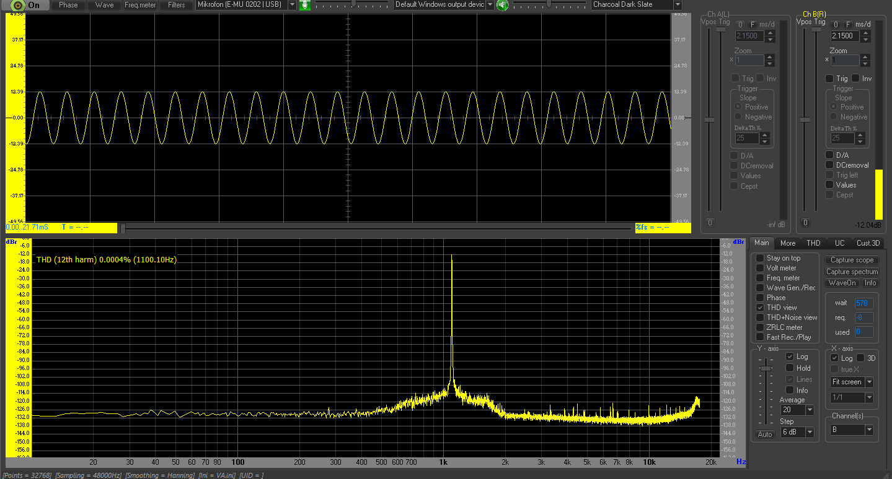Click the Y-axis vertical slider handle
Viewport: 892px width, 479px height.
pos(766,369)
